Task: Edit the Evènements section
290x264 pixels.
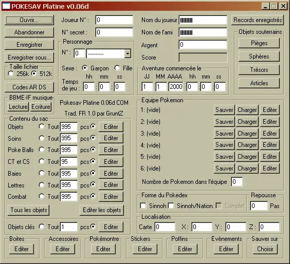Action: tap(226, 249)
